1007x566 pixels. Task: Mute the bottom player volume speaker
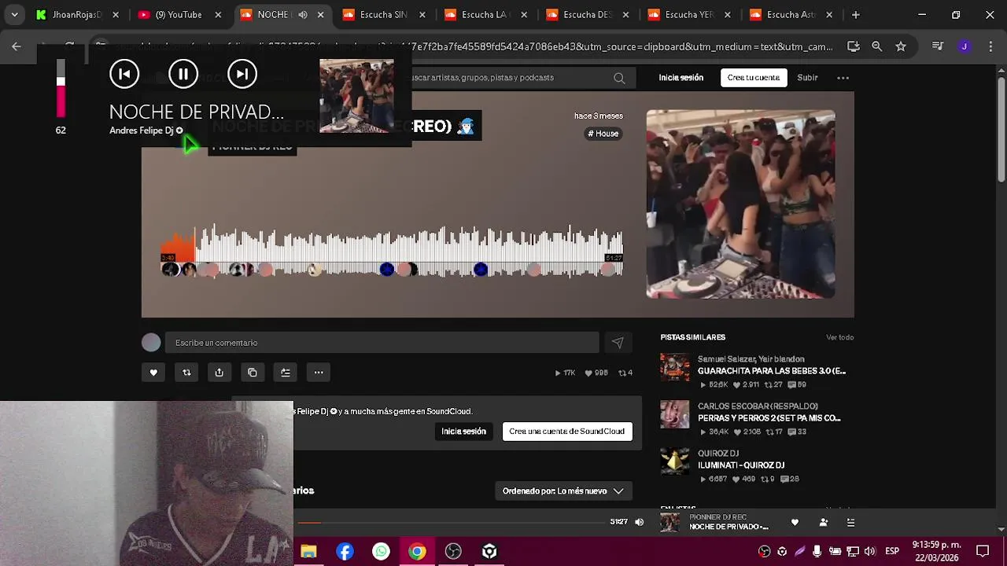(640, 522)
